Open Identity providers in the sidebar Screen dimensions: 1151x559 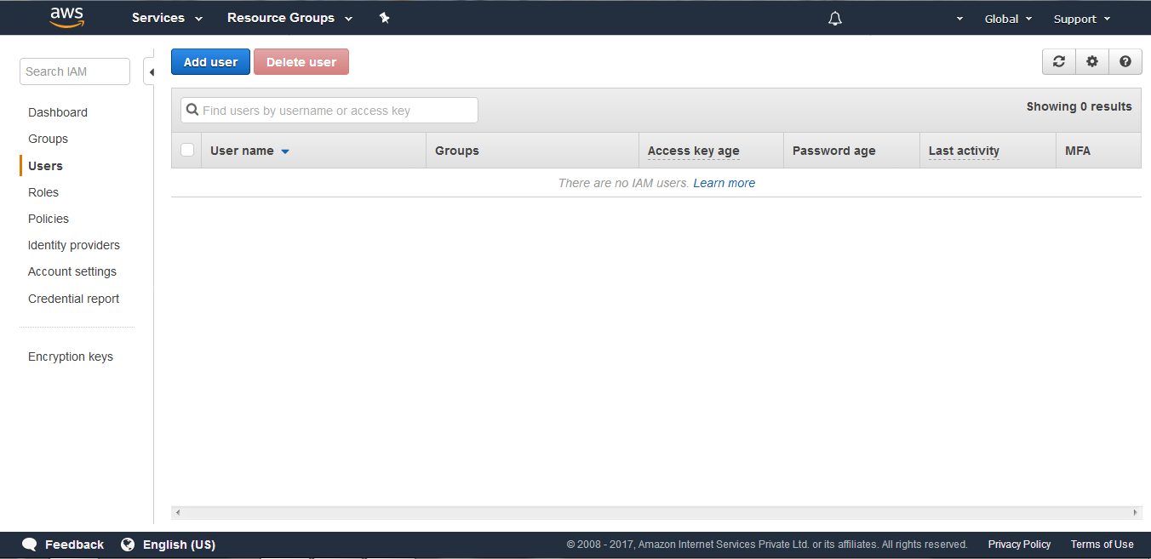coord(74,245)
